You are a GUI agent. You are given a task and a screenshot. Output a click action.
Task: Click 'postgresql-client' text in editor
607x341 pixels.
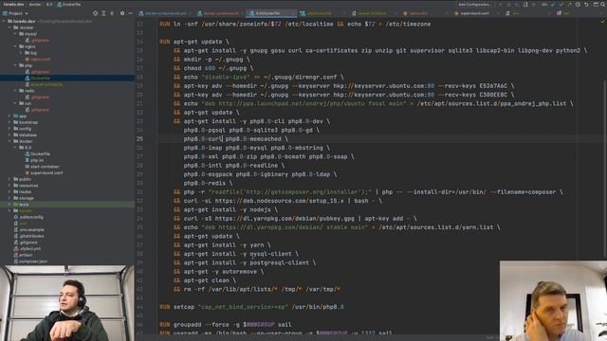(280, 262)
